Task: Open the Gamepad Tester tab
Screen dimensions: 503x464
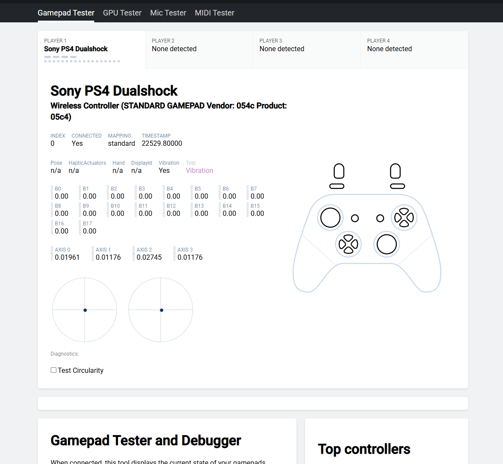Action: 66,13
